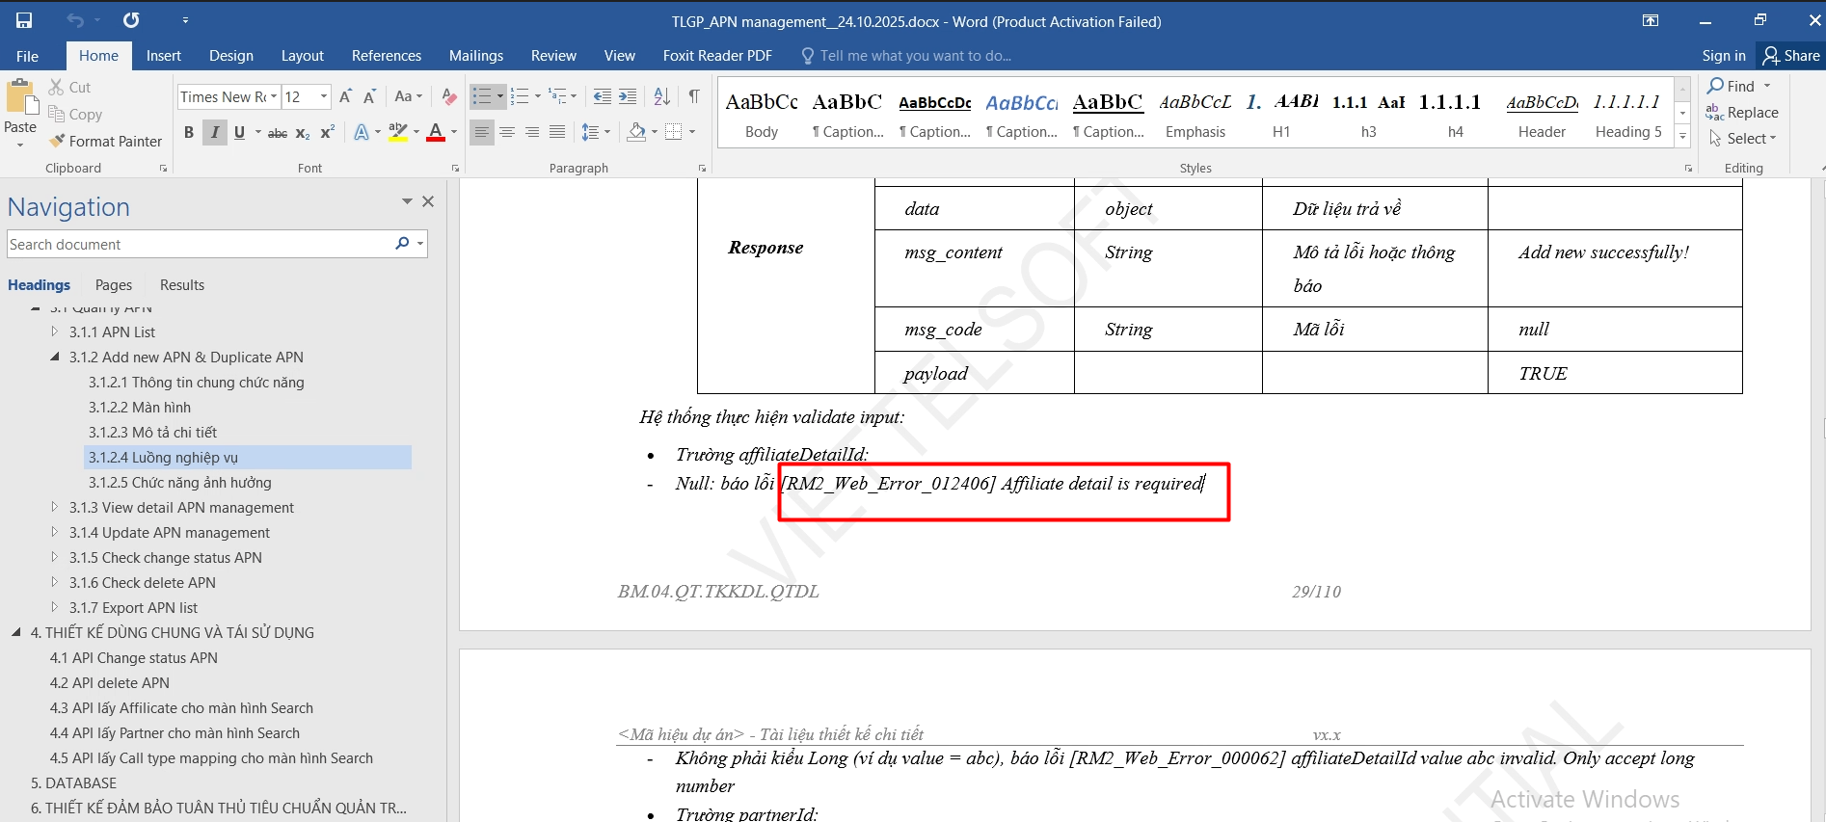Screen dimensions: 1826x822
Task: Show paragraph marks with the pilcrow icon
Action: (694, 96)
